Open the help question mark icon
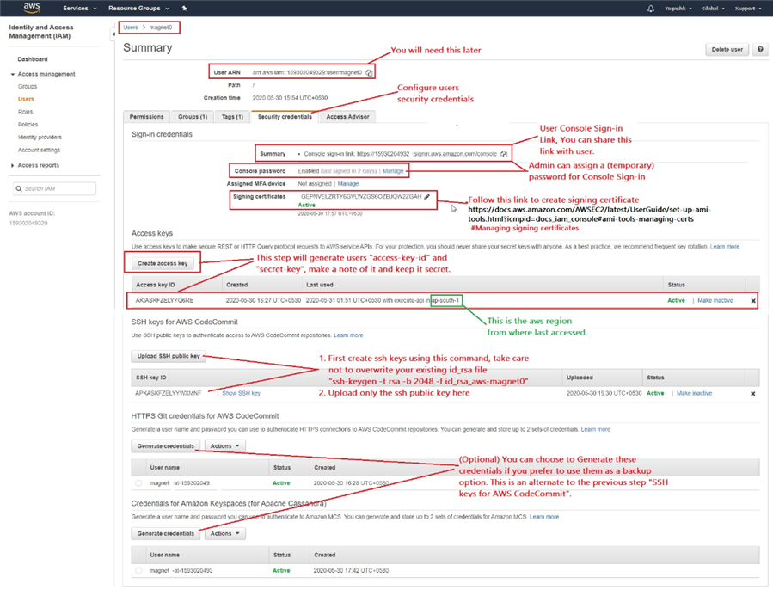The height and width of the screenshot is (602, 773). tap(760, 49)
